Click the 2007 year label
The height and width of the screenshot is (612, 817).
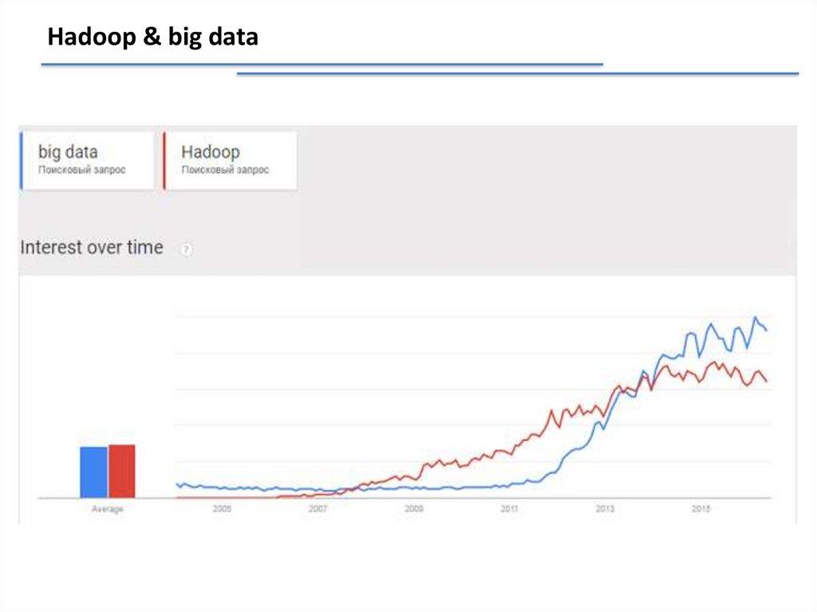[318, 509]
